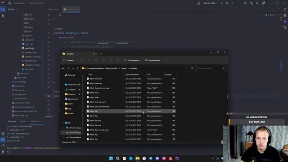The width and height of the screenshot is (288, 162).
Task: Open more options ellipsis in Explorer toolbar
Action: coord(168,60)
